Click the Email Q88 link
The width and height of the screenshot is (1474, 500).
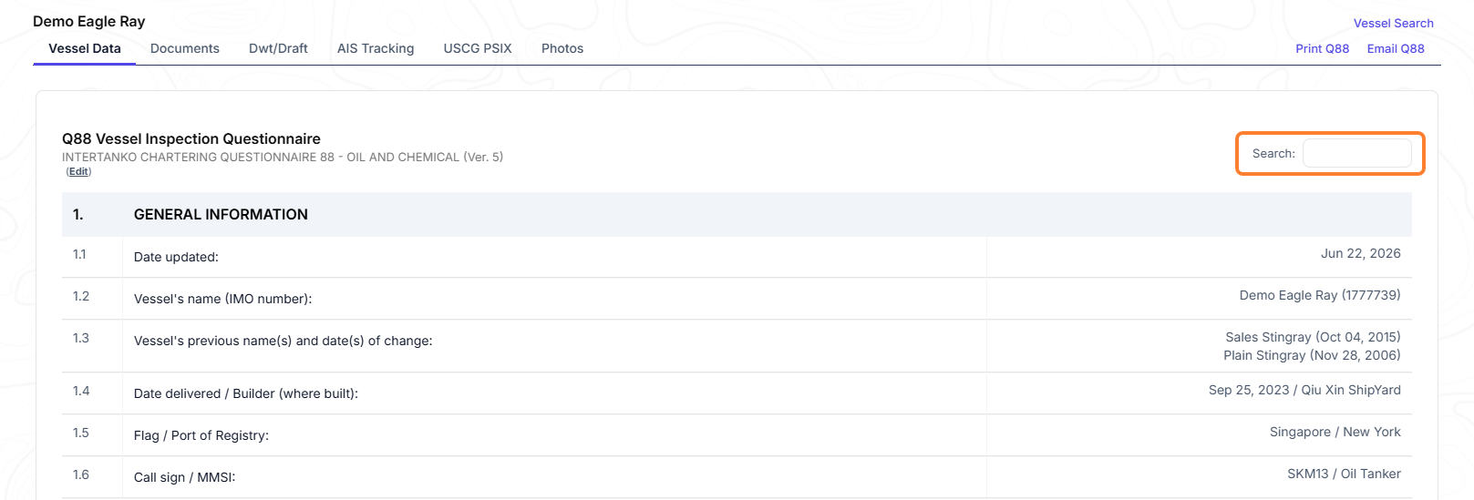click(x=1396, y=49)
